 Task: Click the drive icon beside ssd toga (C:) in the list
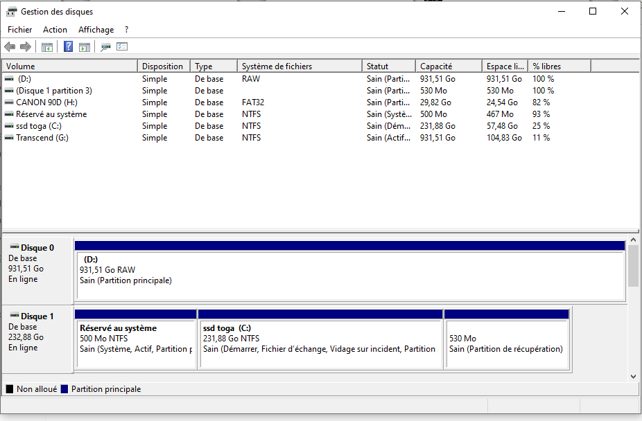[x=9, y=126]
